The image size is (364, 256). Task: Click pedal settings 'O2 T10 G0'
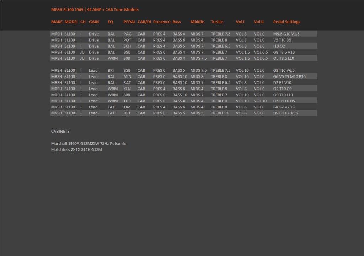(x=282, y=89)
